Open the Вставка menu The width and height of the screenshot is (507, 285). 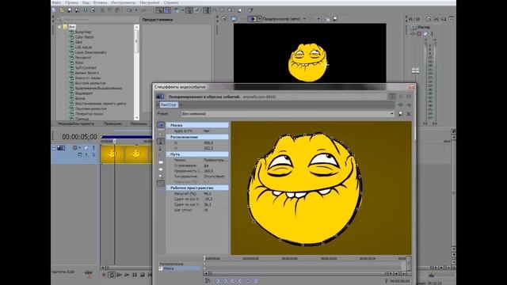pos(100,2)
